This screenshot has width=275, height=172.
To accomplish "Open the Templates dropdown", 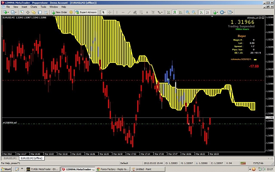I will pyautogui.click(x=230, y=12).
